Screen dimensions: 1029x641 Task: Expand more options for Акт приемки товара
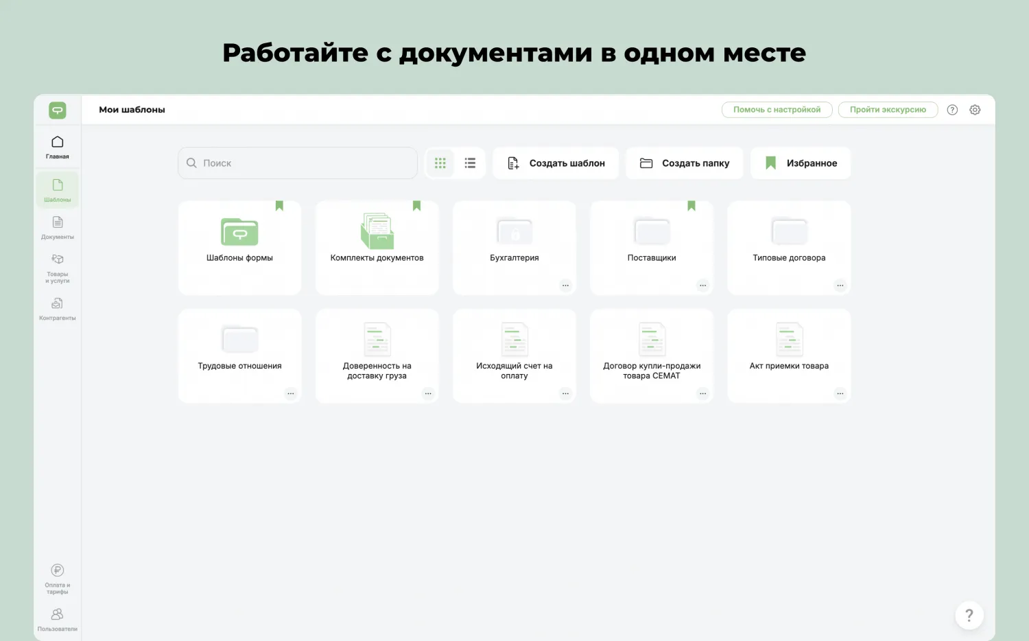[x=840, y=394]
